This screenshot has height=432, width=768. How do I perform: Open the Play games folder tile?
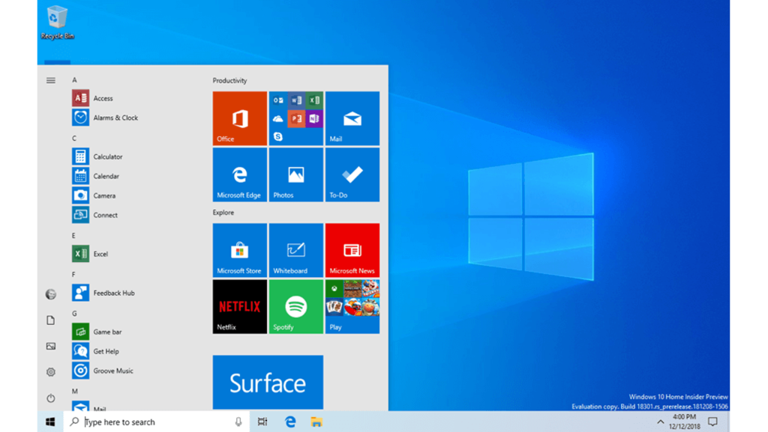[x=352, y=306]
